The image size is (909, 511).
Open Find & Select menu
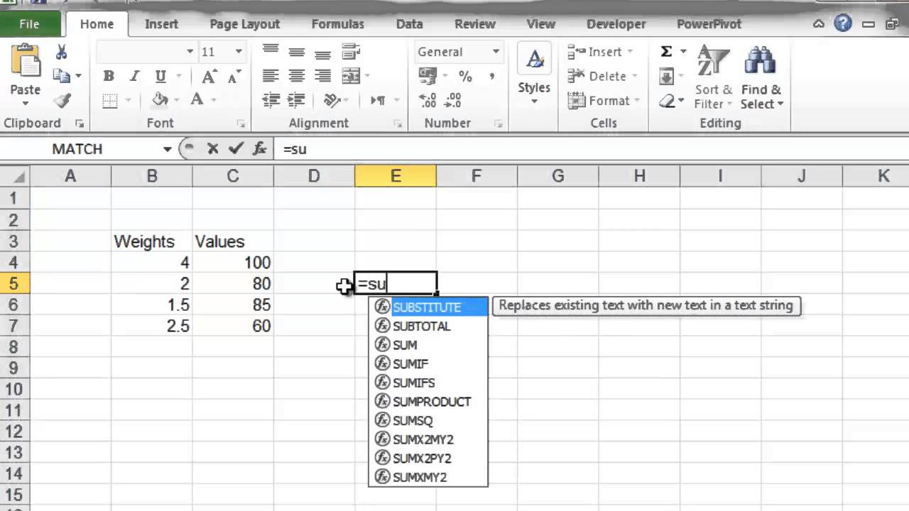click(x=761, y=77)
